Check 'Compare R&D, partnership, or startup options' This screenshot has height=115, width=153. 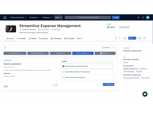(63, 72)
